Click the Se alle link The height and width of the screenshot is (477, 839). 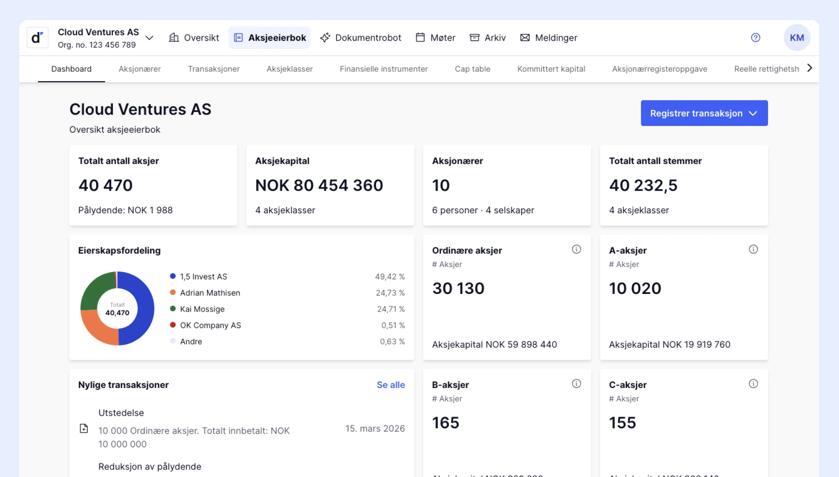[x=391, y=385]
